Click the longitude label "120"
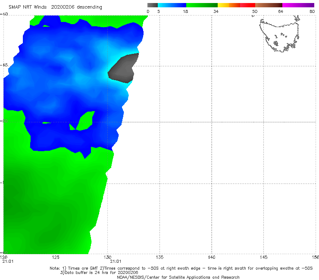The image size is (319, 280). [x=3, y=257]
